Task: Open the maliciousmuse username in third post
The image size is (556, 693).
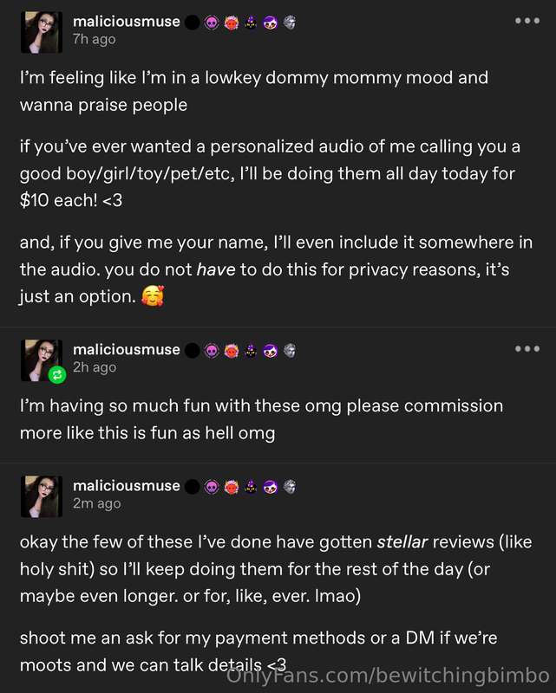Action: pyautogui.click(x=127, y=486)
